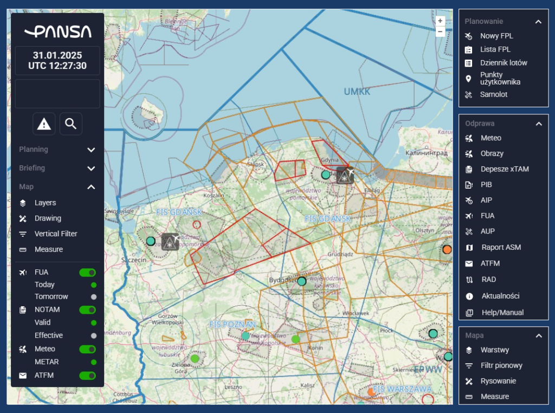
Task: Open Layers in the left Map section
Action: 45,203
